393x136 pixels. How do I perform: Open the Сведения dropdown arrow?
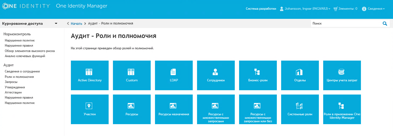384,9
